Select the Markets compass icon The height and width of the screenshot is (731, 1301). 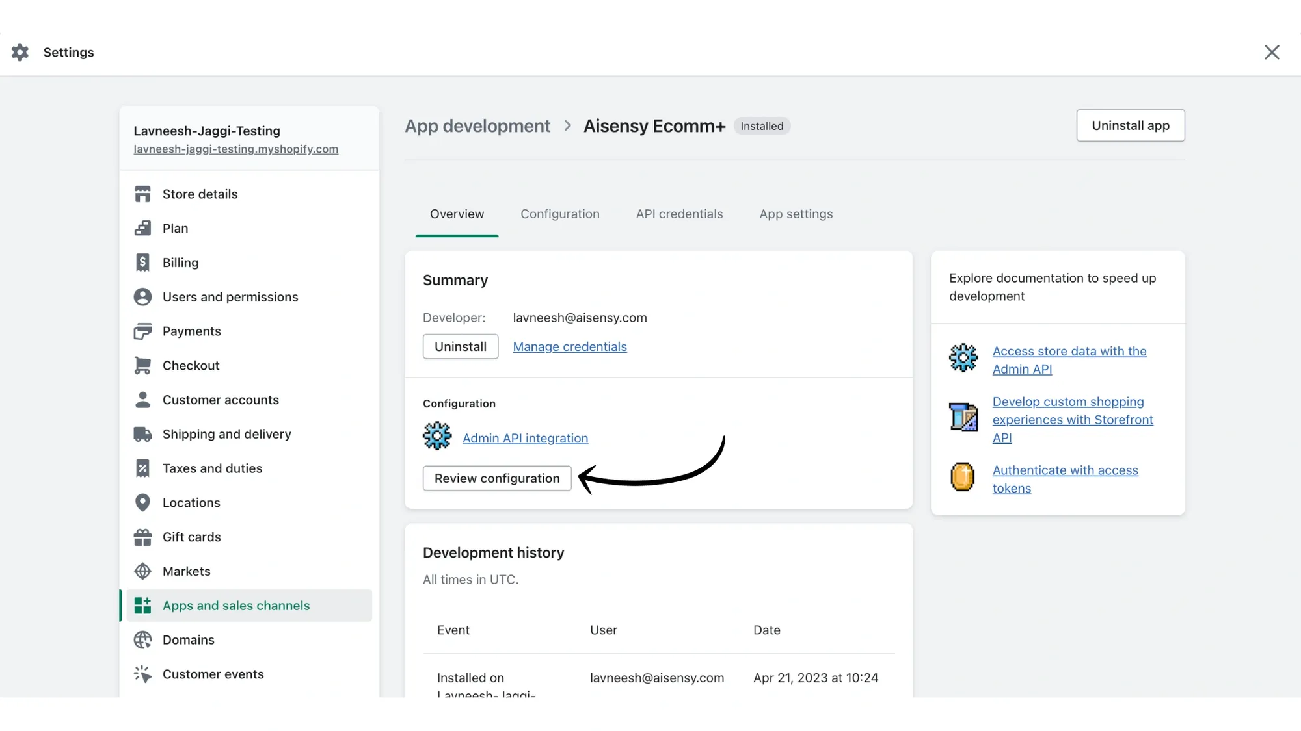142,571
